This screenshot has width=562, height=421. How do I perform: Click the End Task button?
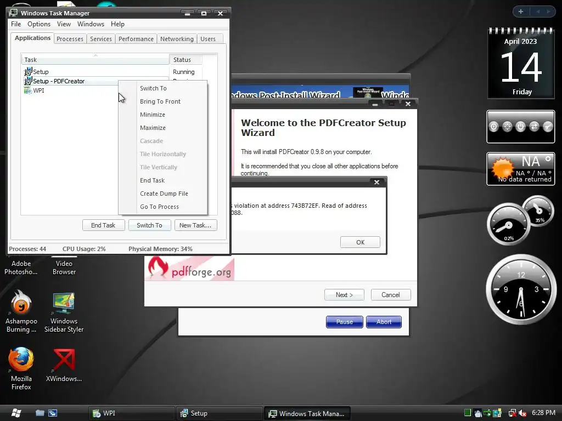pyautogui.click(x=103, y=225)
